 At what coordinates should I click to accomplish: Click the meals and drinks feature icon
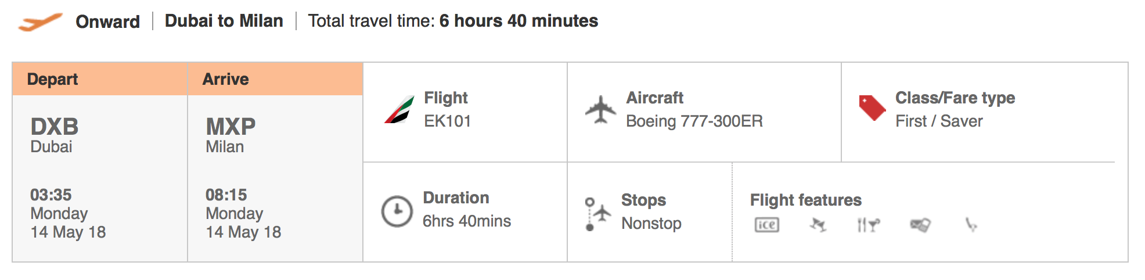pyautogui.click(x=869, y=225)
